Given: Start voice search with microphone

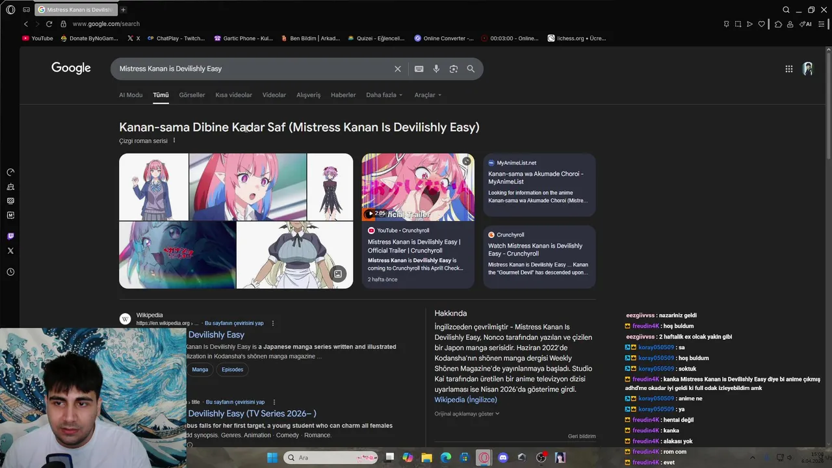Looking at the screenshot, I should (436, 69).
